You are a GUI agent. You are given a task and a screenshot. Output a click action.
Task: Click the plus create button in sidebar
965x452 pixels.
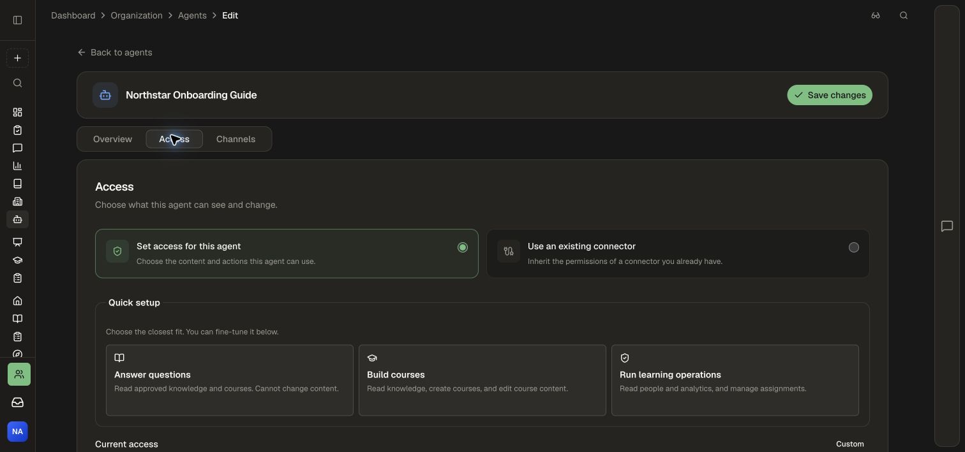(17, 58)
